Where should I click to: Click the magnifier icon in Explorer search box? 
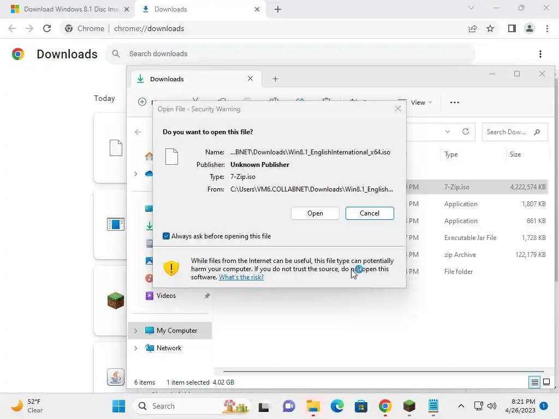[x=537, y=132]
